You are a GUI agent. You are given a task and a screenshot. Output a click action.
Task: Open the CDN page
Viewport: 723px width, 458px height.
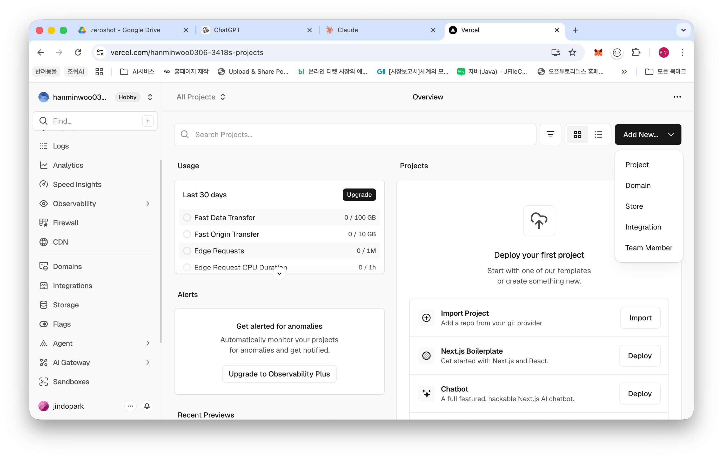point(95,242)
